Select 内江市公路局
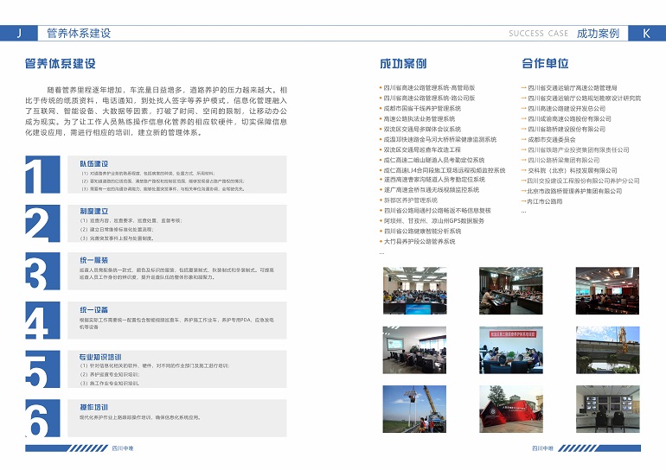 pyautogui.click(x=545, y=201)
